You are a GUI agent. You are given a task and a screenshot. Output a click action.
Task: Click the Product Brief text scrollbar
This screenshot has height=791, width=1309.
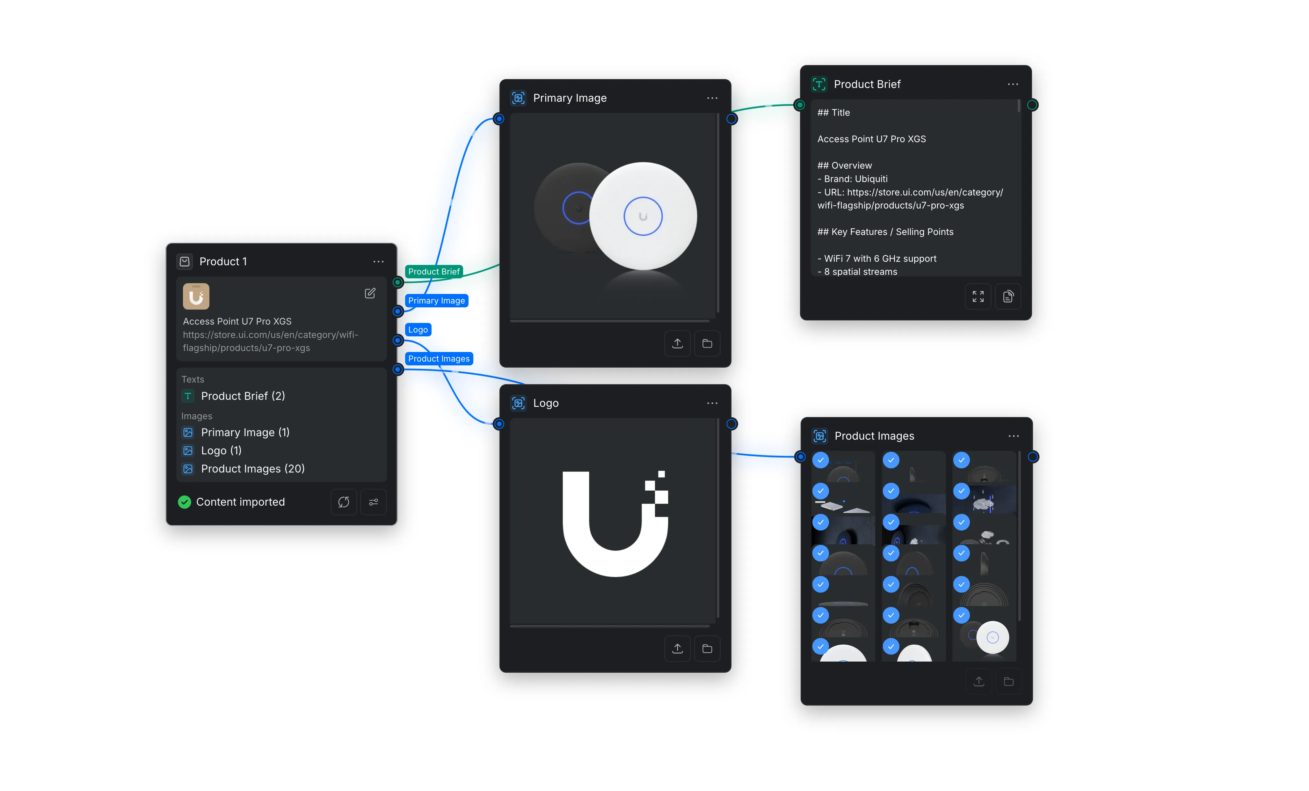click(1018, 106)
